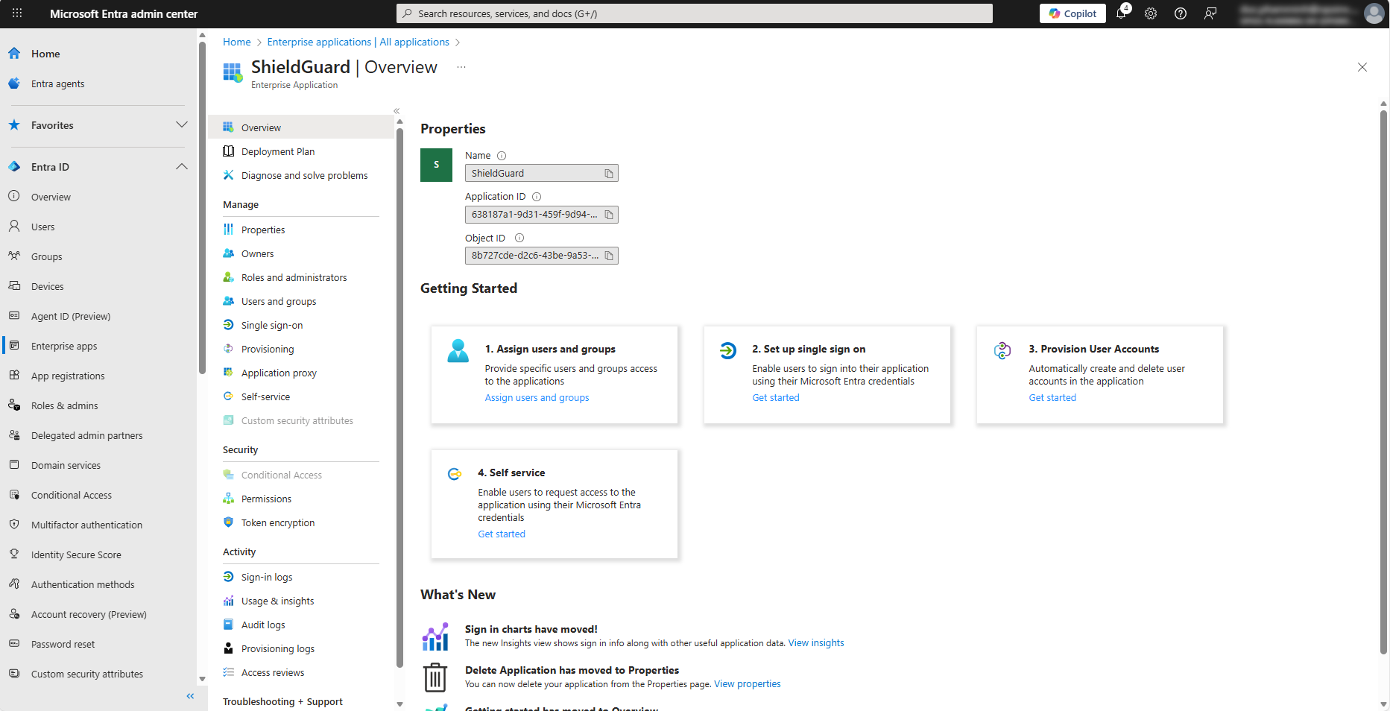Image resolution: width=1390 pixels, height=711 pixels.
Task: Show info tooltip for Application ID
Action: [x=537, y=197]
